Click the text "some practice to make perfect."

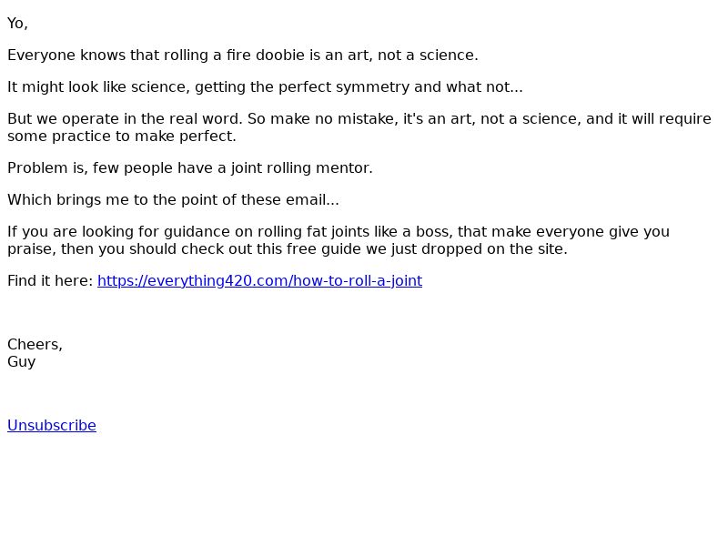click(122, 136)
